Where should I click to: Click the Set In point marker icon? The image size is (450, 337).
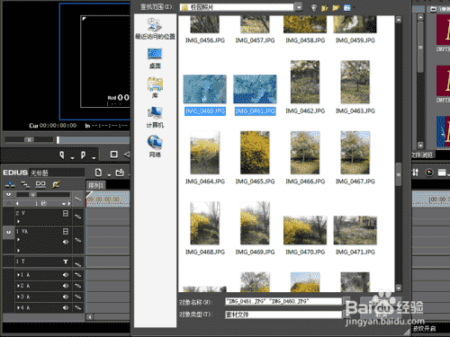pyautogui.click(x=62, y=155)
